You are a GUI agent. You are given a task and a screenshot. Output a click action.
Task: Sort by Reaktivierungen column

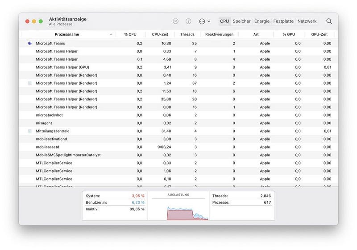coord(219,34)
